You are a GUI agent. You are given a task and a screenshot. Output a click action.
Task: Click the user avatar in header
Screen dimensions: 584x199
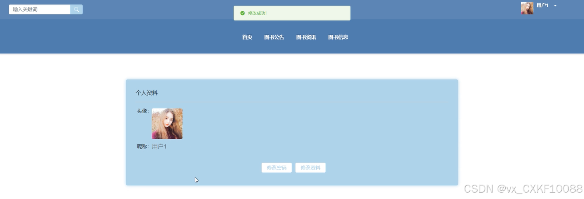pyautogui.click(x=527, y=8)
